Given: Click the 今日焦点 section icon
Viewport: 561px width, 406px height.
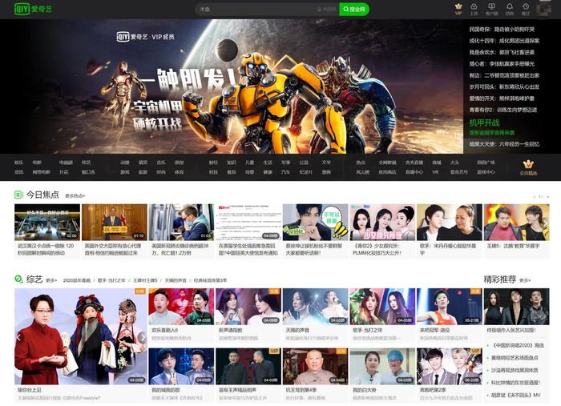Looking at the screenshot, I should pyautogui.click(x=18, y=195).
